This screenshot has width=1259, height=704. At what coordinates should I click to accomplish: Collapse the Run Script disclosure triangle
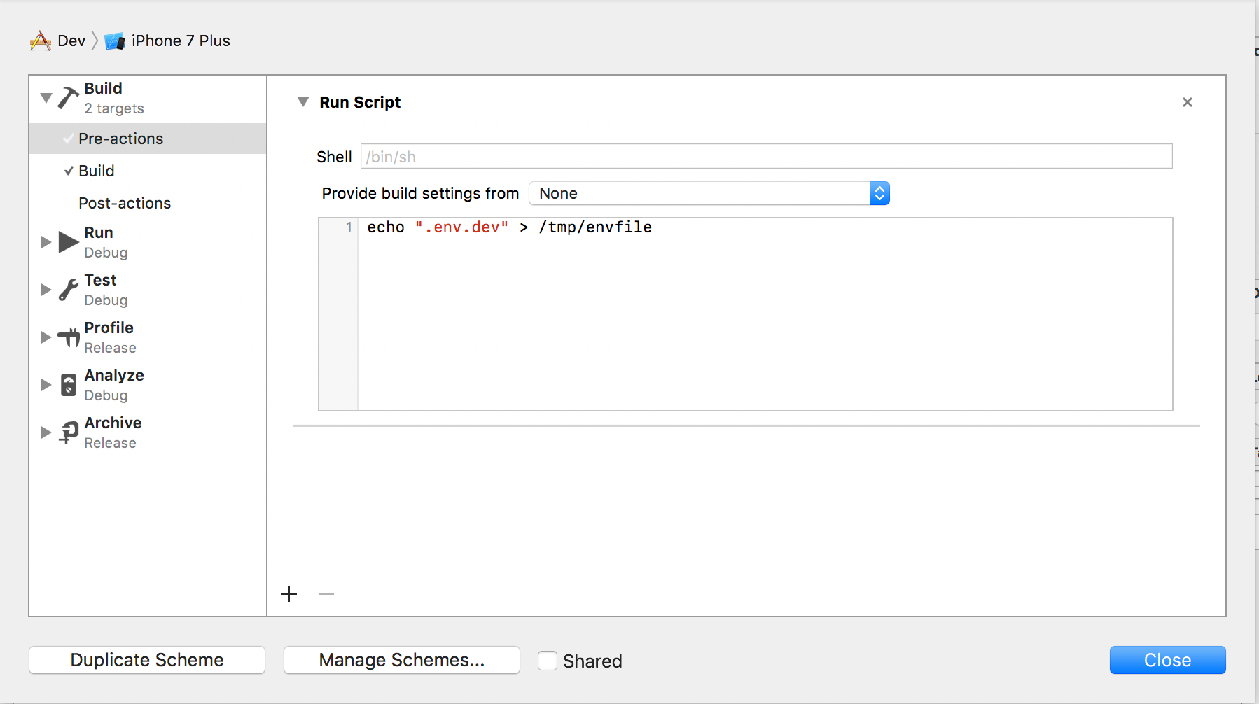tap(302, 101)
